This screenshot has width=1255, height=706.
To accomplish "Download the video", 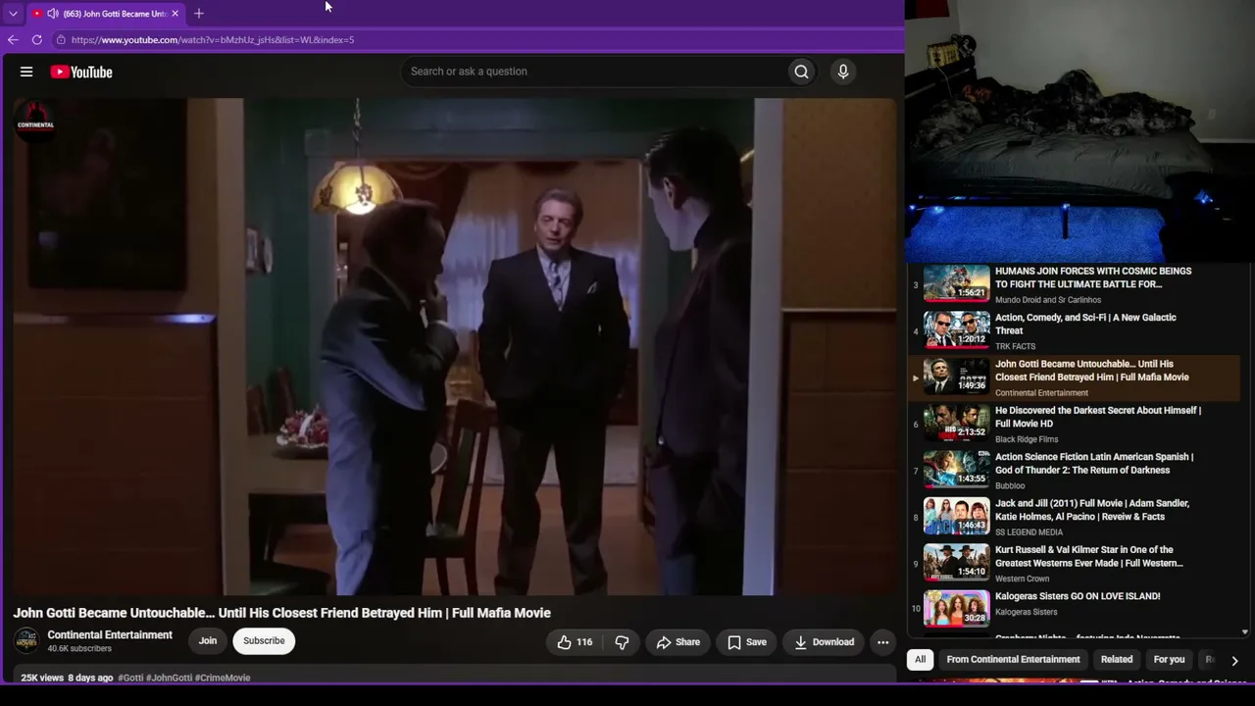I will pos(824,642).
